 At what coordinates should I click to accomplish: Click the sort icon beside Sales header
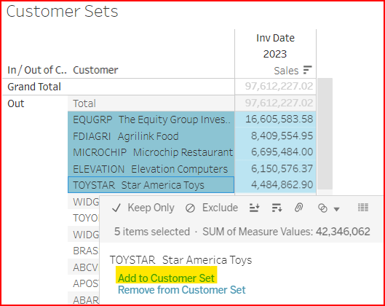(307, 70)
